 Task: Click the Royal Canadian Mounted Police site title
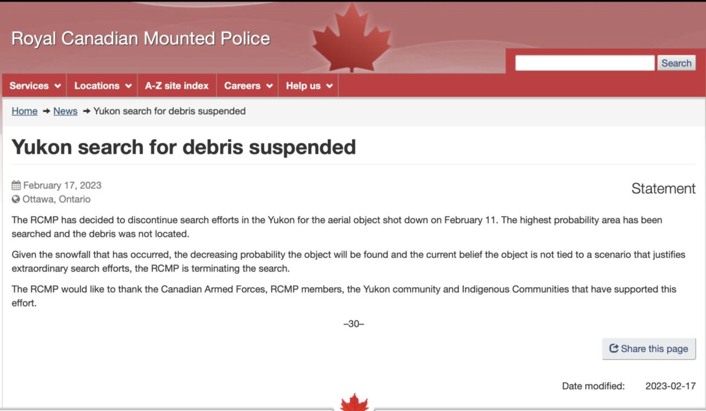coord(141,39)
